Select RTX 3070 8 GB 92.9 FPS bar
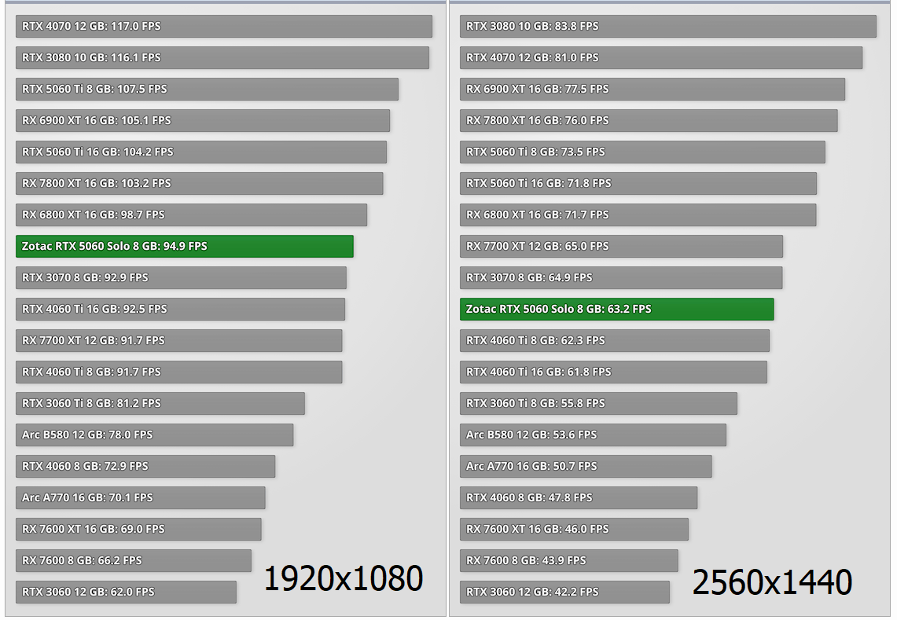The height and width of the screenshot is (620, 897). (x=182, y=278)
